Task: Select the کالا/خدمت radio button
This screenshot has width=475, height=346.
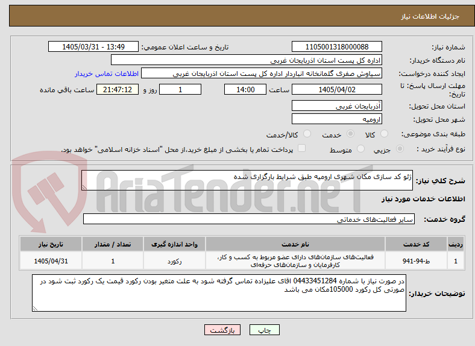Action: (x=307, y=134)
